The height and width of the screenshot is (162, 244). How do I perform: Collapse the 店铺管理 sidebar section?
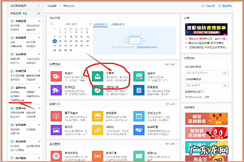coord(39,71)
